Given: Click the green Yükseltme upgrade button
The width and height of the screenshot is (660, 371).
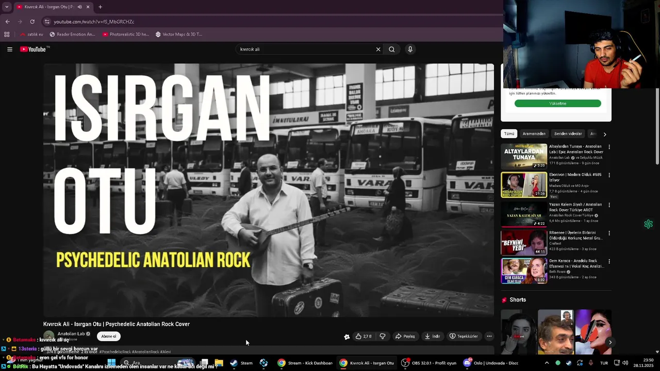Looking at the screenshot, I should click(x=557, y=104).
